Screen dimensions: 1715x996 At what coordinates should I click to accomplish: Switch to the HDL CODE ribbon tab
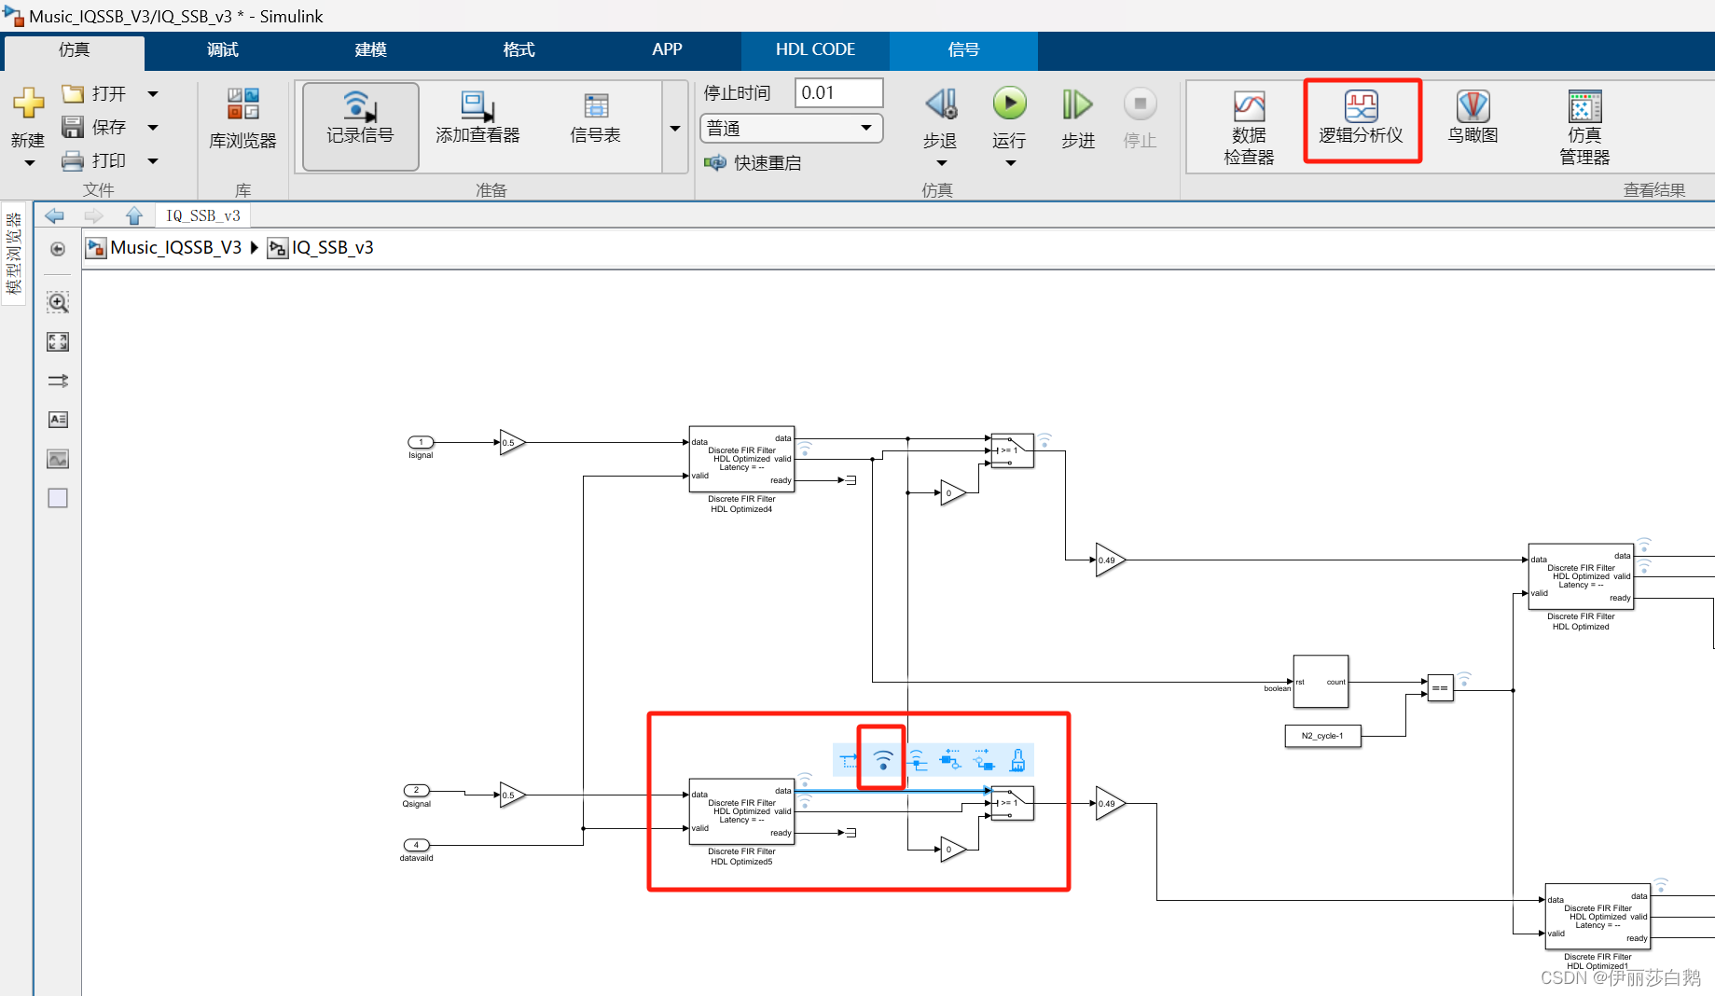(815, 49)
